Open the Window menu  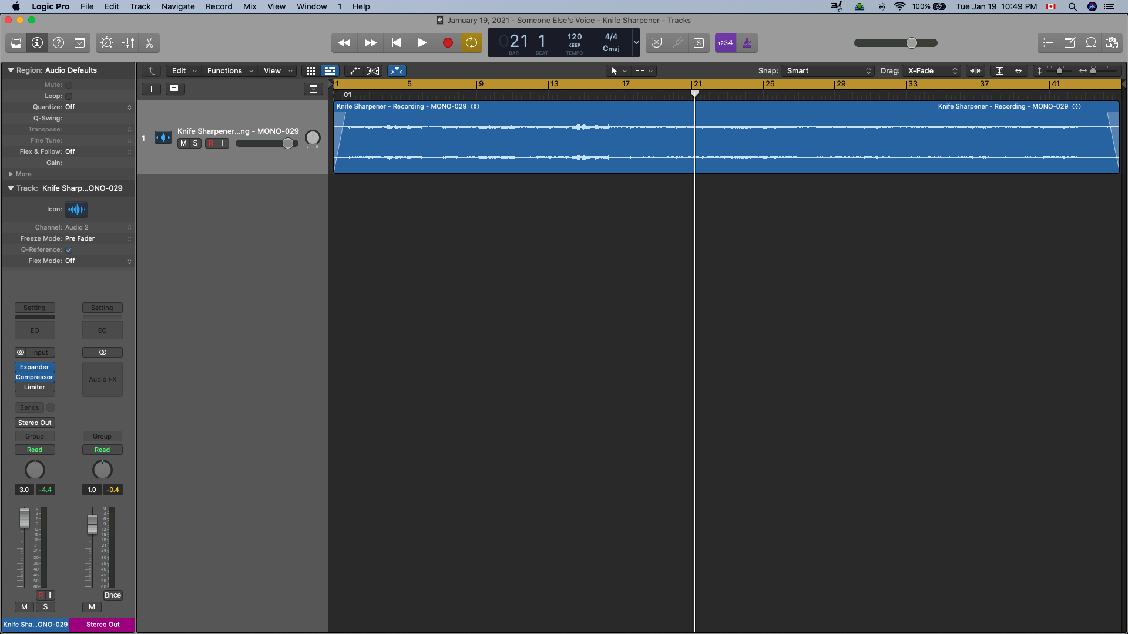pos(311,6)
